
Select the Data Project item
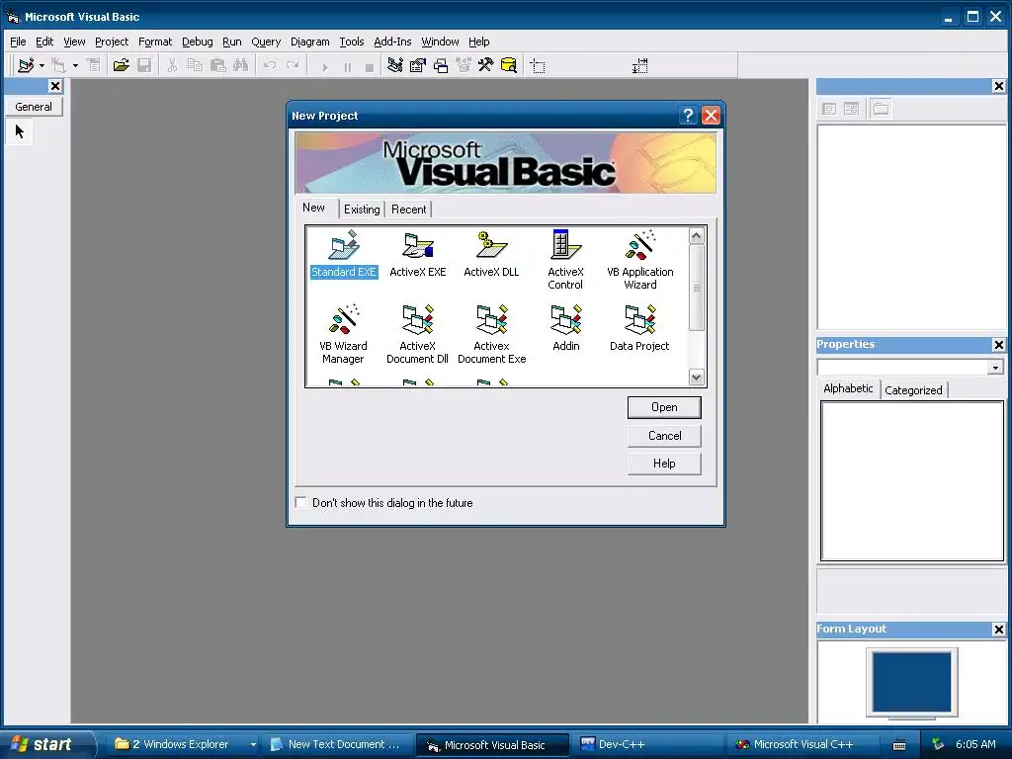click(639, 329)
